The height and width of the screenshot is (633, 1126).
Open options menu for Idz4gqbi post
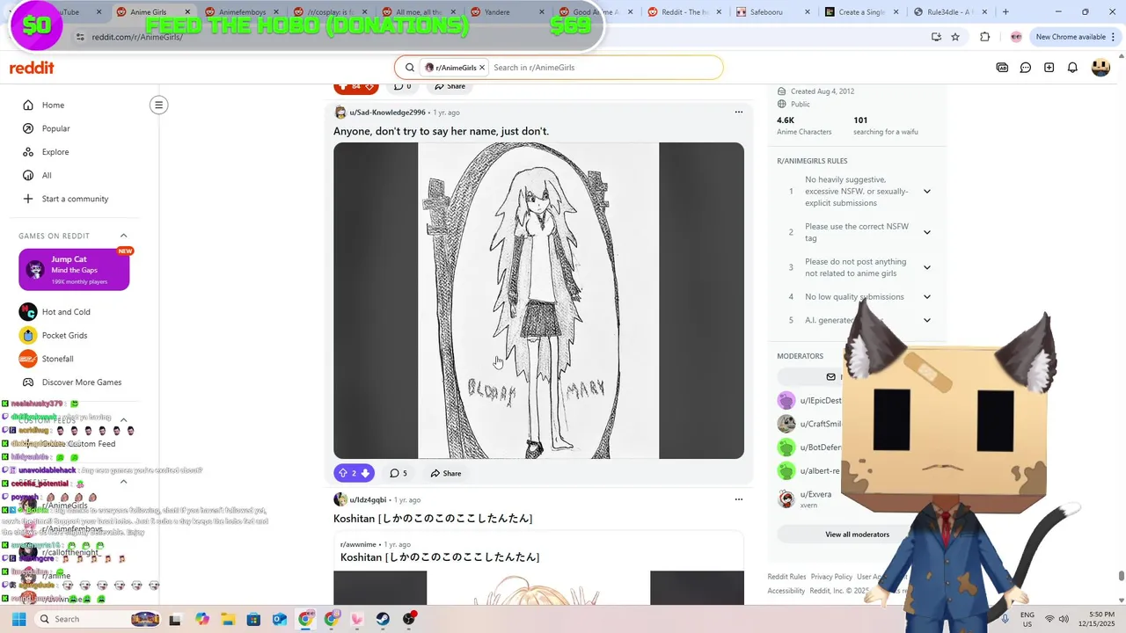(738, 499)
